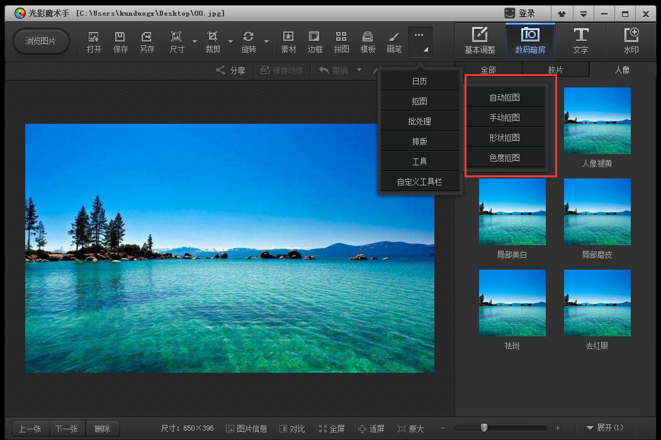Viewport: 661px width, 440px height.
Task: Click the zoom slider handle
Action: pyautogui.click(x=483, y=427)
